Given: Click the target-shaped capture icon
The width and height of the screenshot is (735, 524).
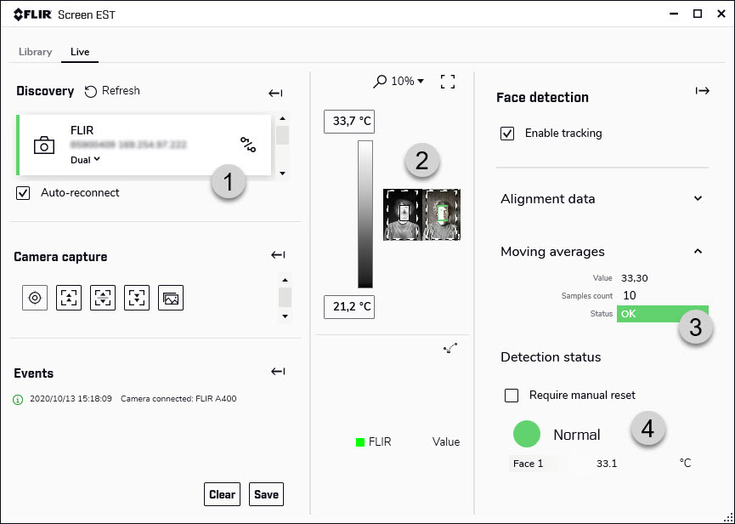Looking at the screenshot, I should coord(35,298).
